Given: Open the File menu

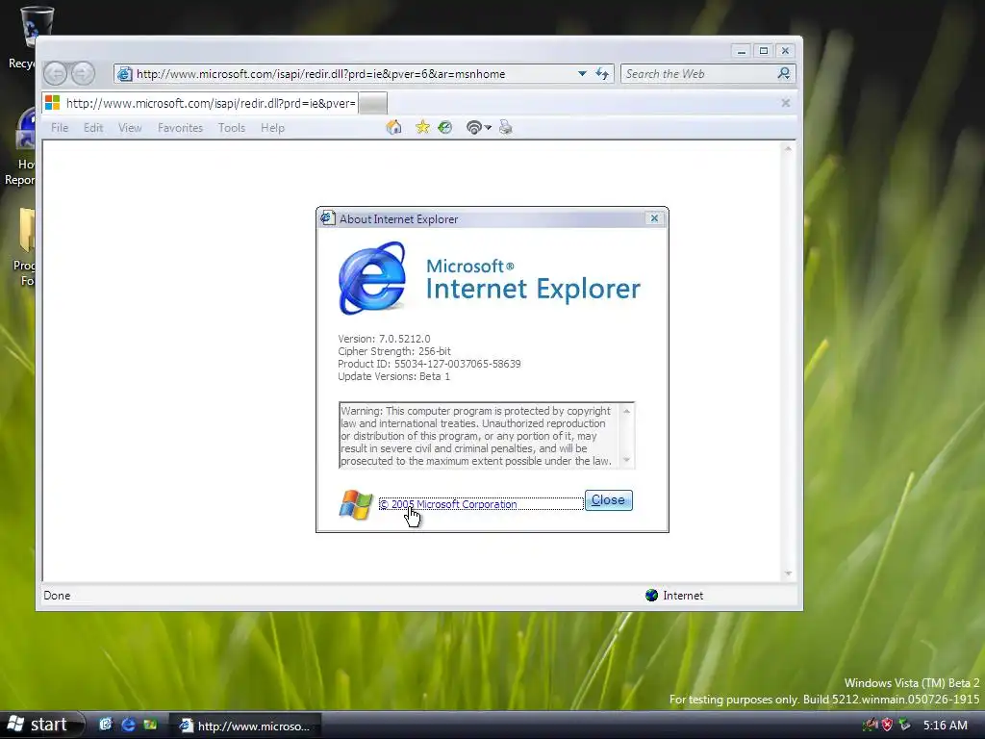Looking at the screenshot, I should click(60, 128).
